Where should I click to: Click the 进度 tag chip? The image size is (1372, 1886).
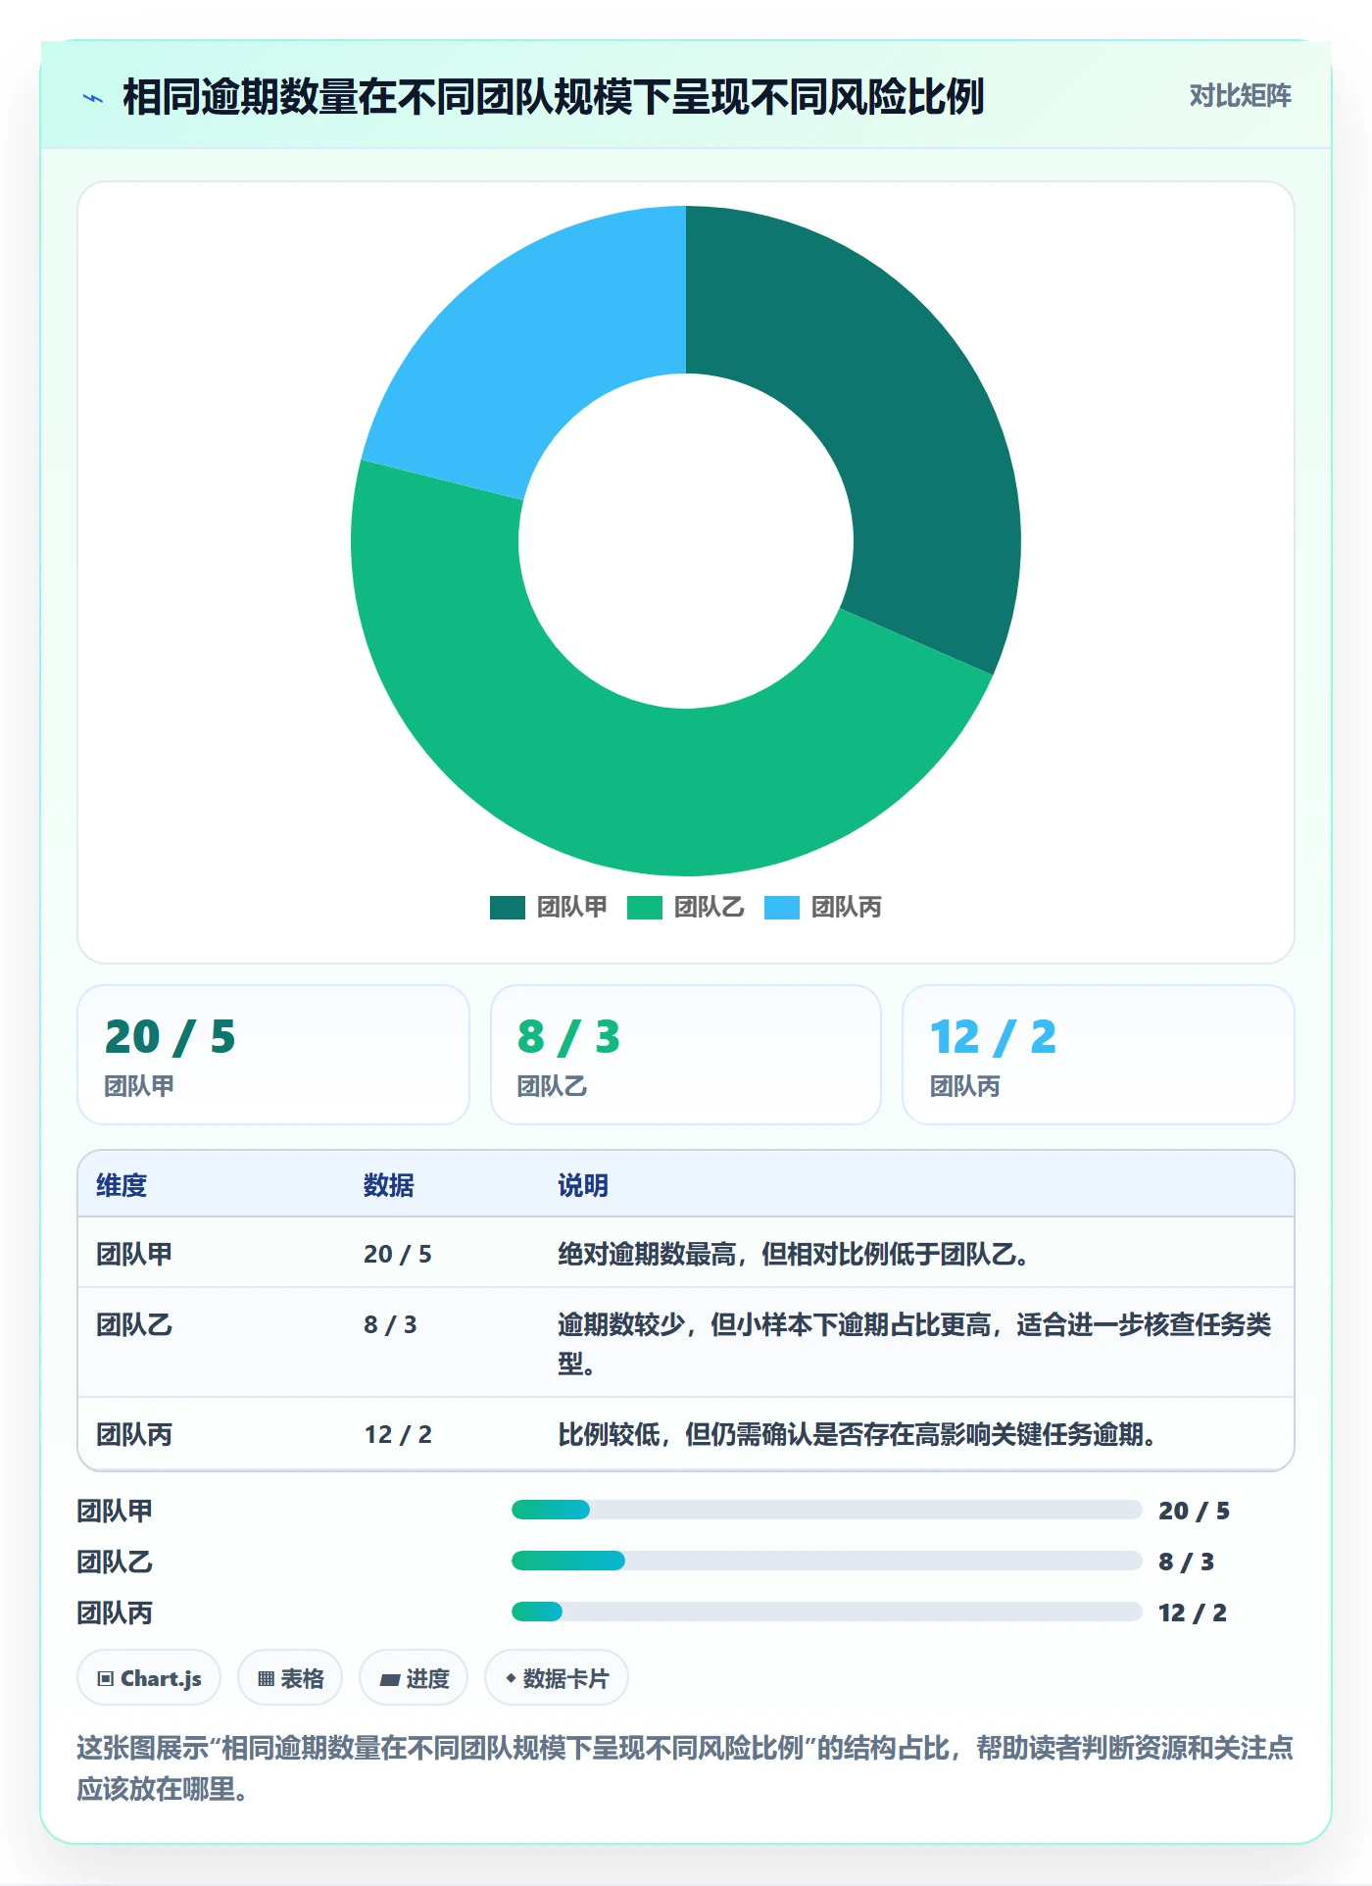[x=414, y=1678]
